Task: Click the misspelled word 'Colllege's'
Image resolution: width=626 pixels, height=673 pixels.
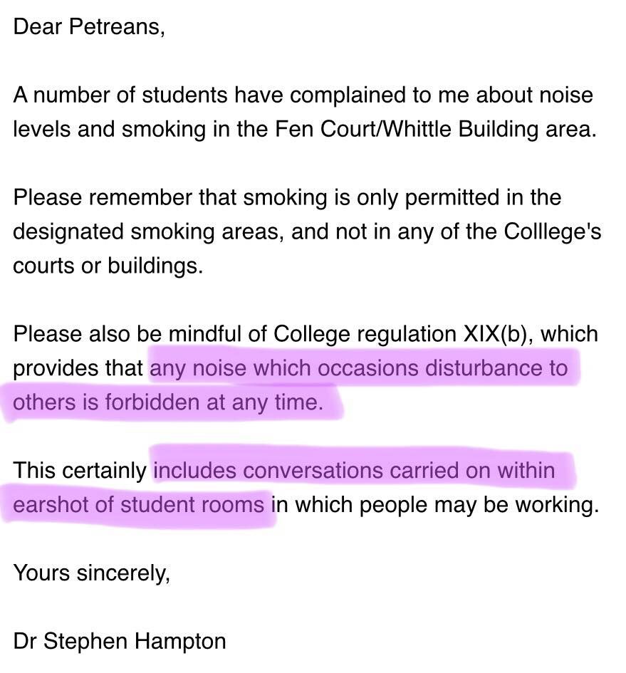Action: (x=552, y=231)
